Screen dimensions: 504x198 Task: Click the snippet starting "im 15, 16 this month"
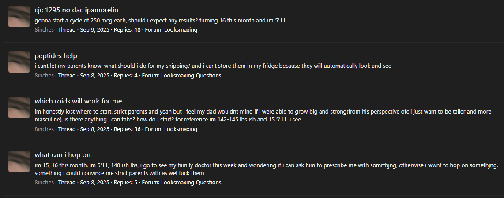(x=267, y=169)
